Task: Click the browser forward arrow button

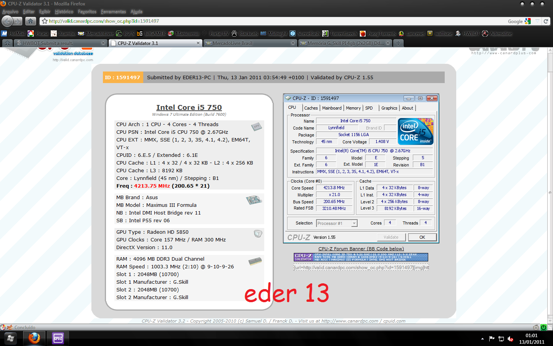Action: (x=18, y=21)
